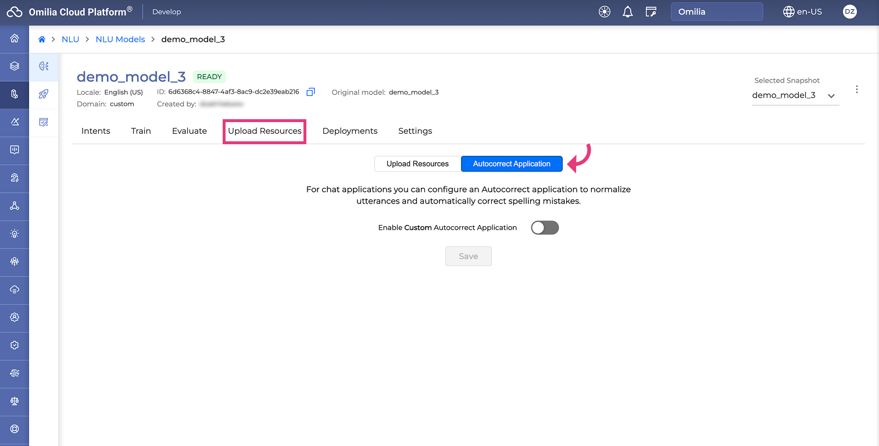Screen dimensions: 879x446
Task: Click the Save button
Action: [x=468, y=256]
